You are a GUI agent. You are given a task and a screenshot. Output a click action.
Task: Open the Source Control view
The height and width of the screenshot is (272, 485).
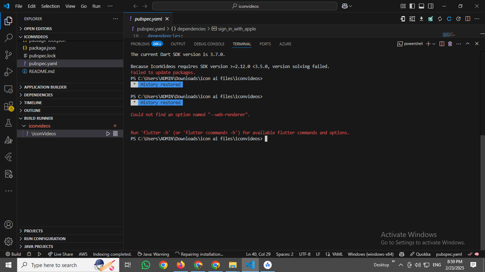pyautogui.click(x=9, y=55)
